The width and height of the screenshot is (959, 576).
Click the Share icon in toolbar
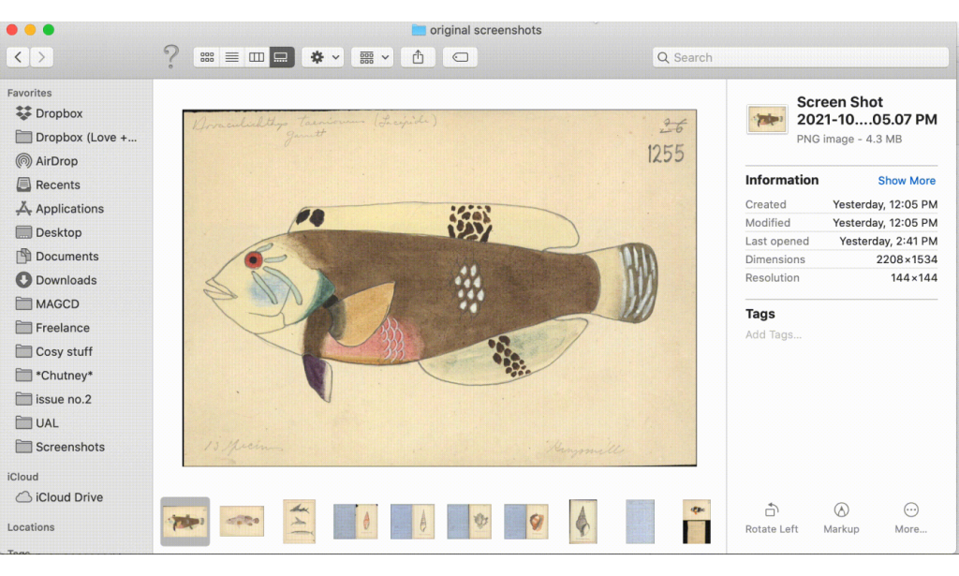click(418, 57)
